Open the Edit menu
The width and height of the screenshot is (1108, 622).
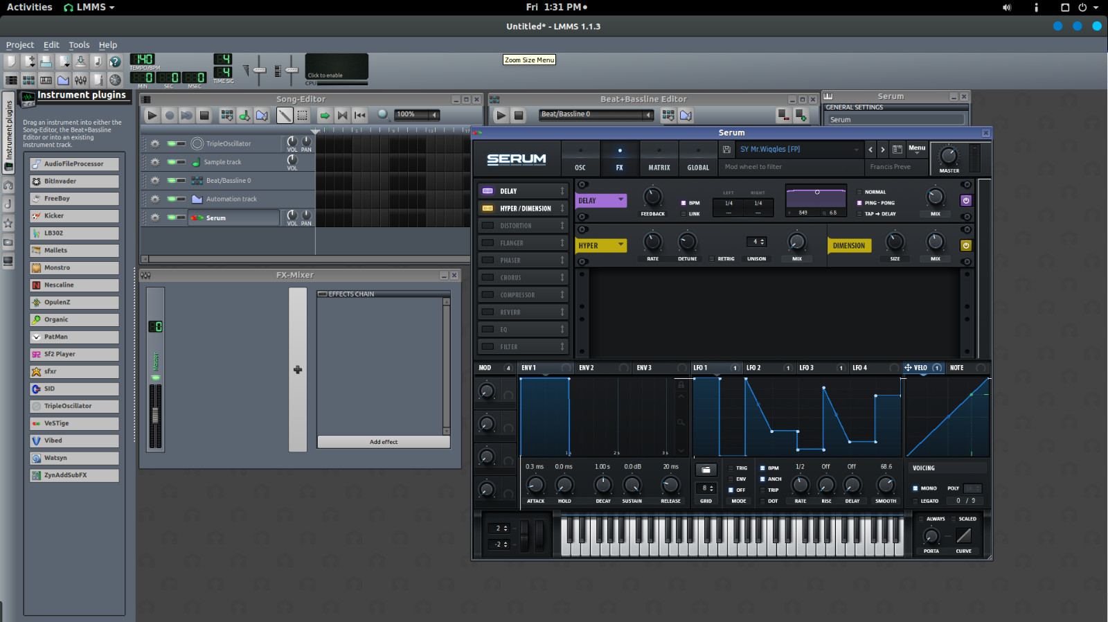point(51,45)
